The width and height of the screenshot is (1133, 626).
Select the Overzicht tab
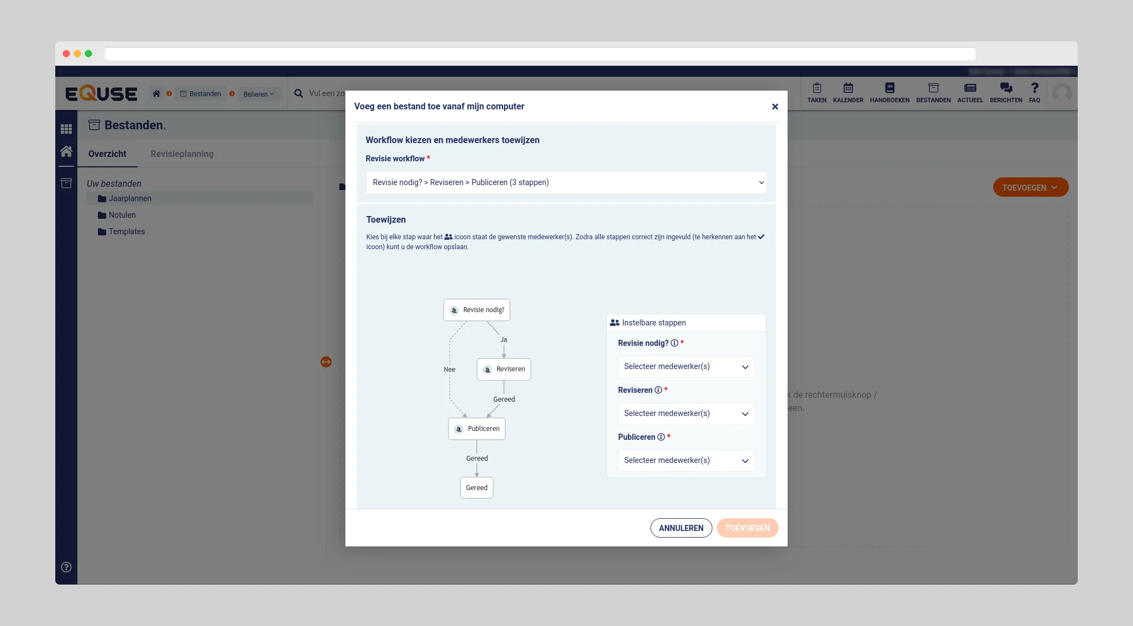coord(107,154)
